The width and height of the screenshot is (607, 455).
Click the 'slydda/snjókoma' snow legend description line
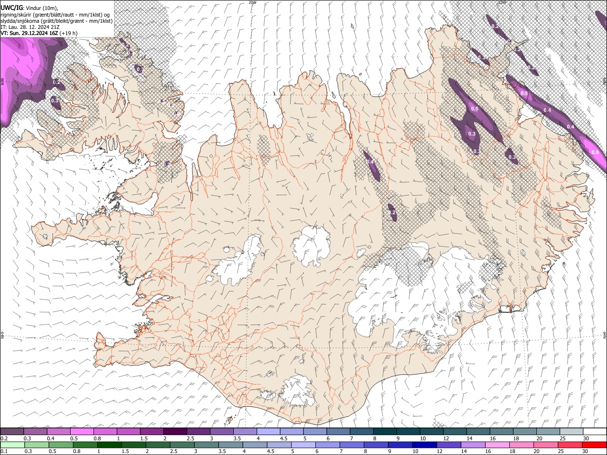pos(56,21)
